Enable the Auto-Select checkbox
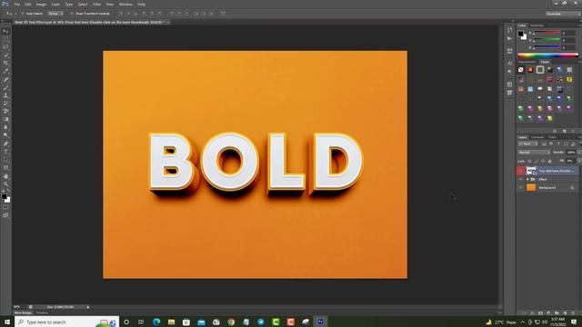Viewport: 582px width, 327px height. point(22,14)
